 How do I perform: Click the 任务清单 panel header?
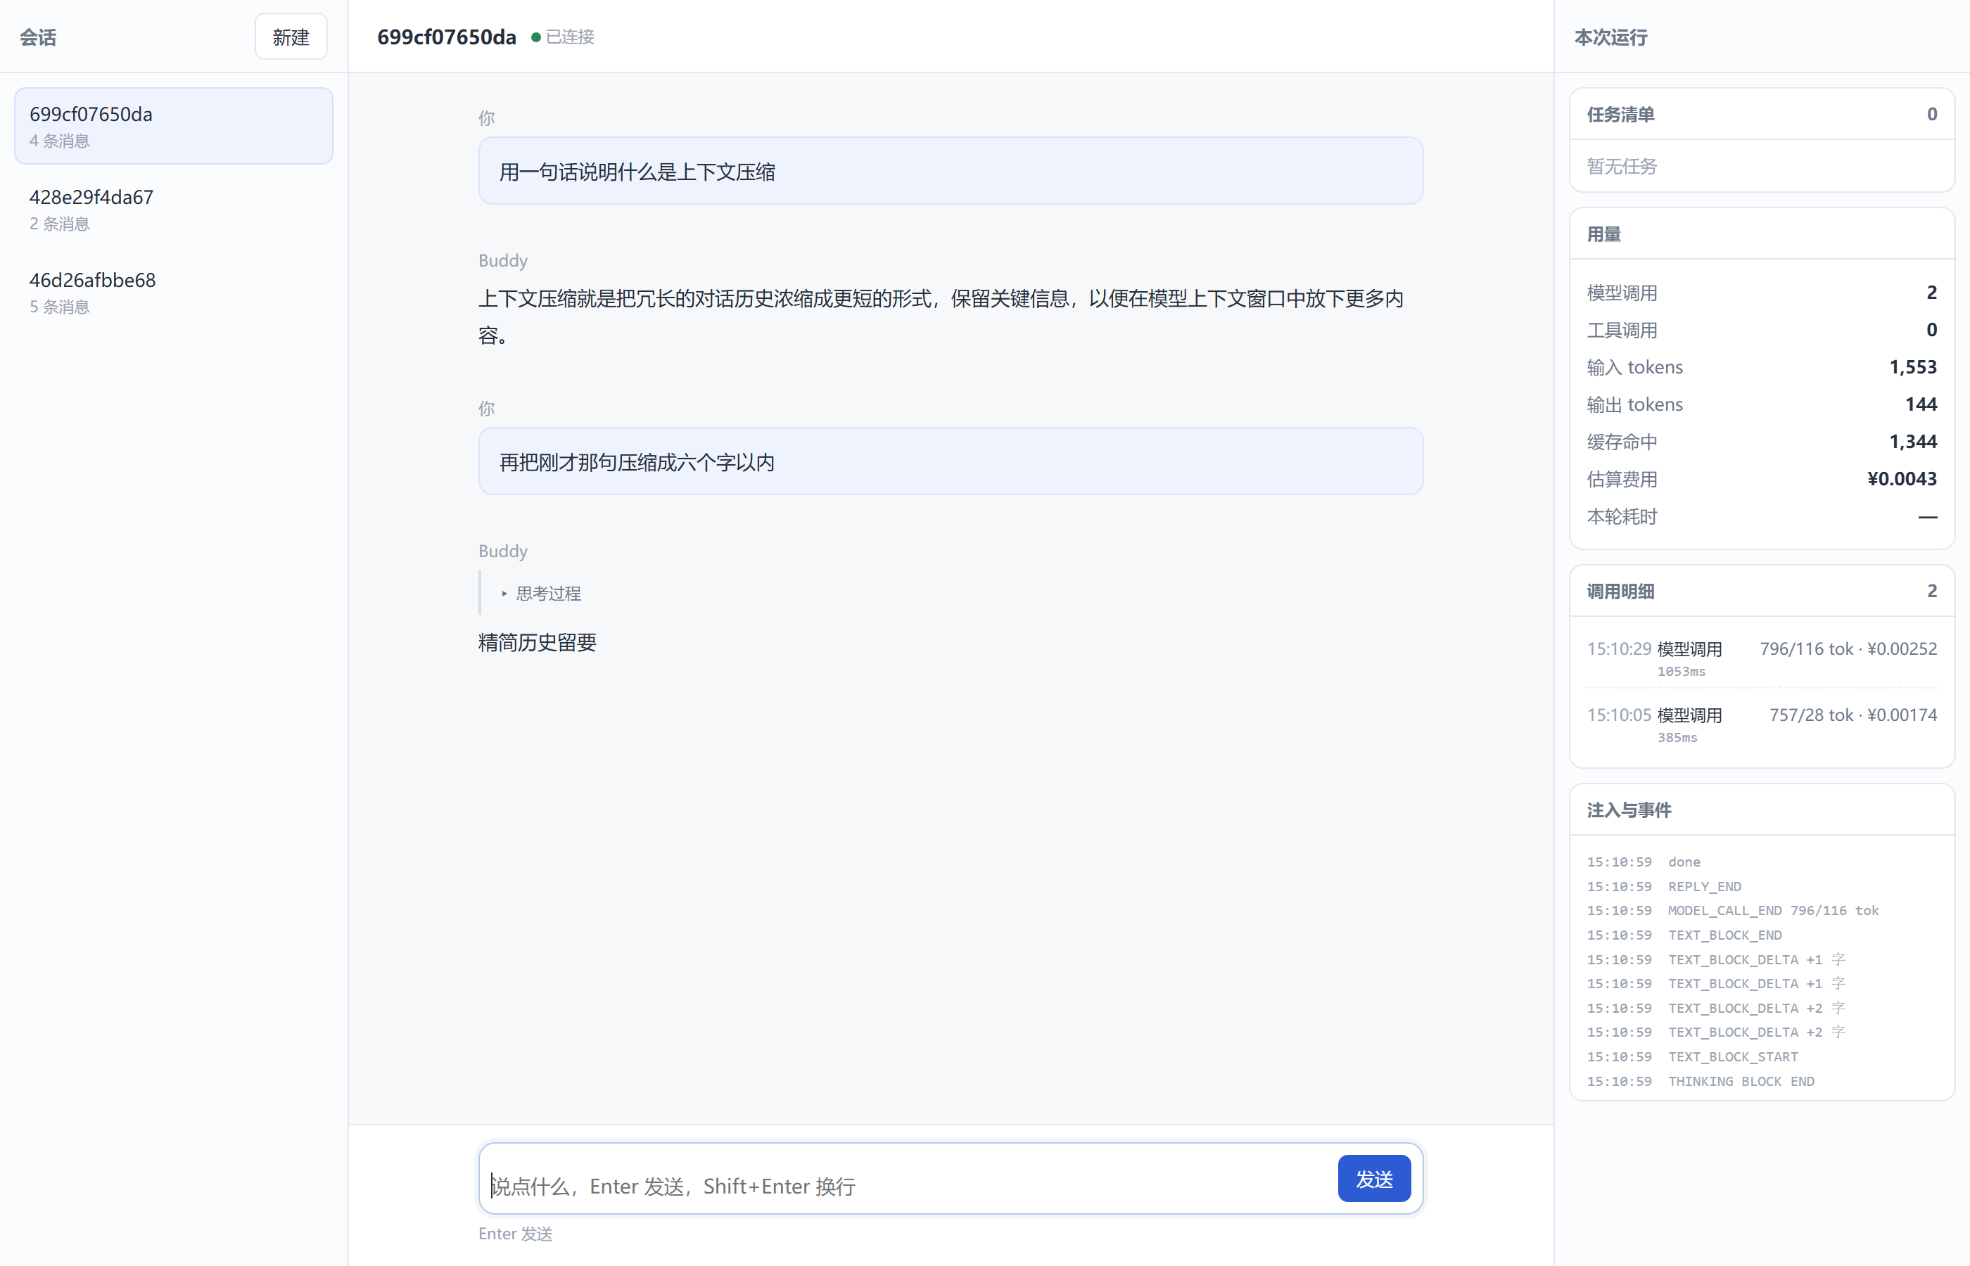[1761, 114]
